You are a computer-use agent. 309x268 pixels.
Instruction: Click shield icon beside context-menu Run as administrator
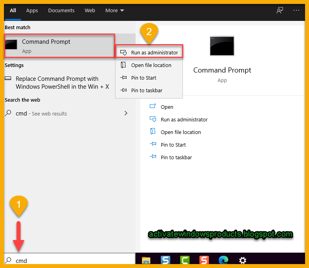click(123, 53)
